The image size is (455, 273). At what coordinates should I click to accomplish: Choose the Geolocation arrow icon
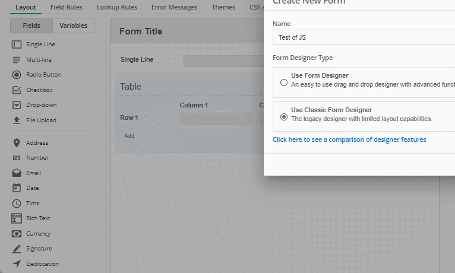tap(17, 264)
